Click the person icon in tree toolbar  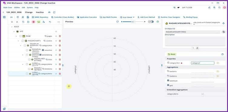click(44, 22)
